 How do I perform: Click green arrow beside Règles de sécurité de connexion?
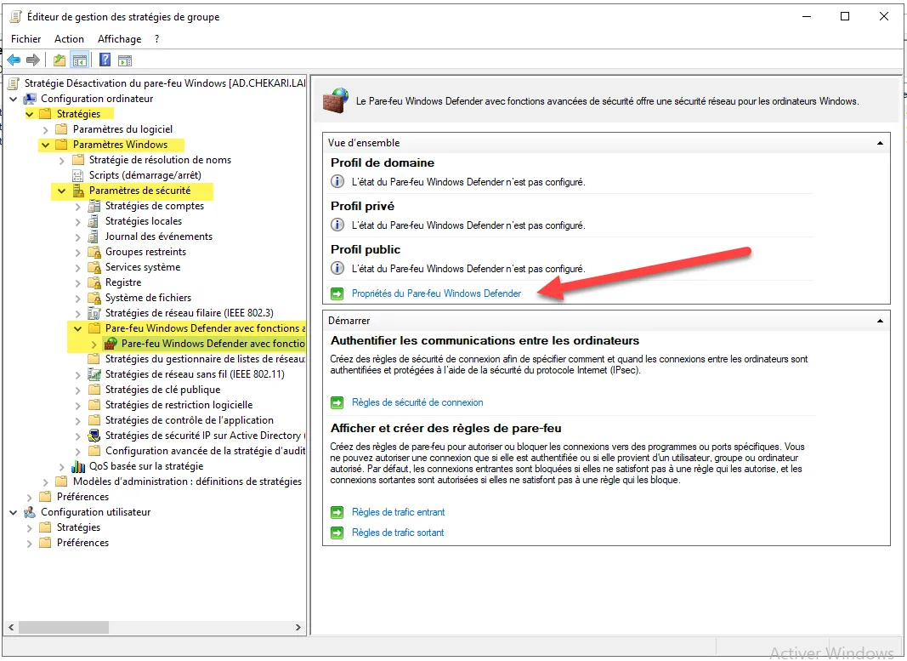(x=337, y=403)
